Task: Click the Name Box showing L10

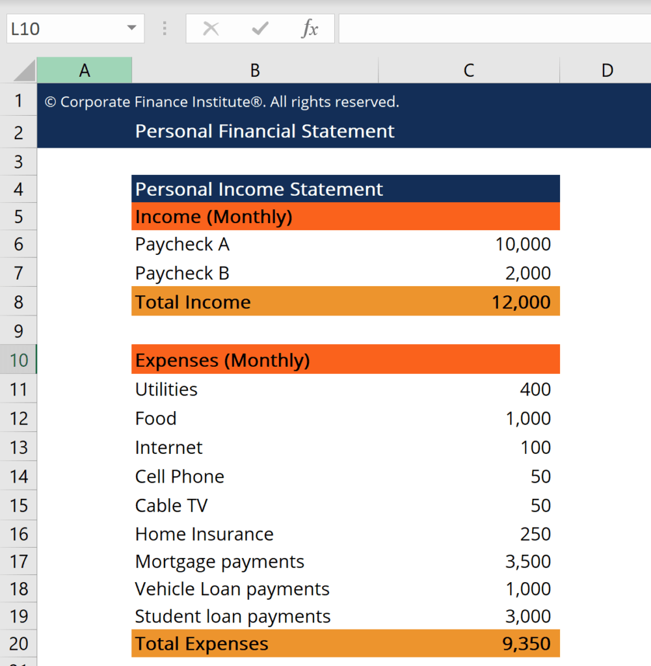Action: (x=65, y=28)
